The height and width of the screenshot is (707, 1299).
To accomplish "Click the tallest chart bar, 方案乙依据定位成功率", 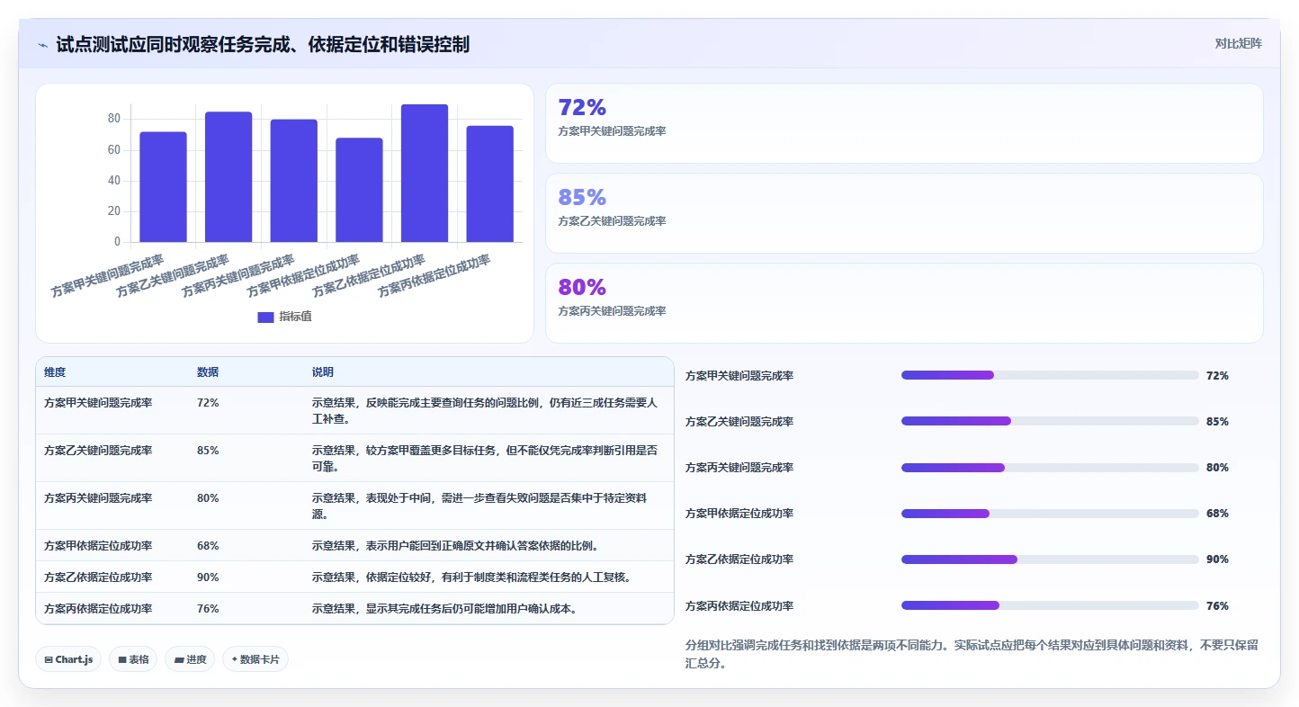I will (425, 173).
